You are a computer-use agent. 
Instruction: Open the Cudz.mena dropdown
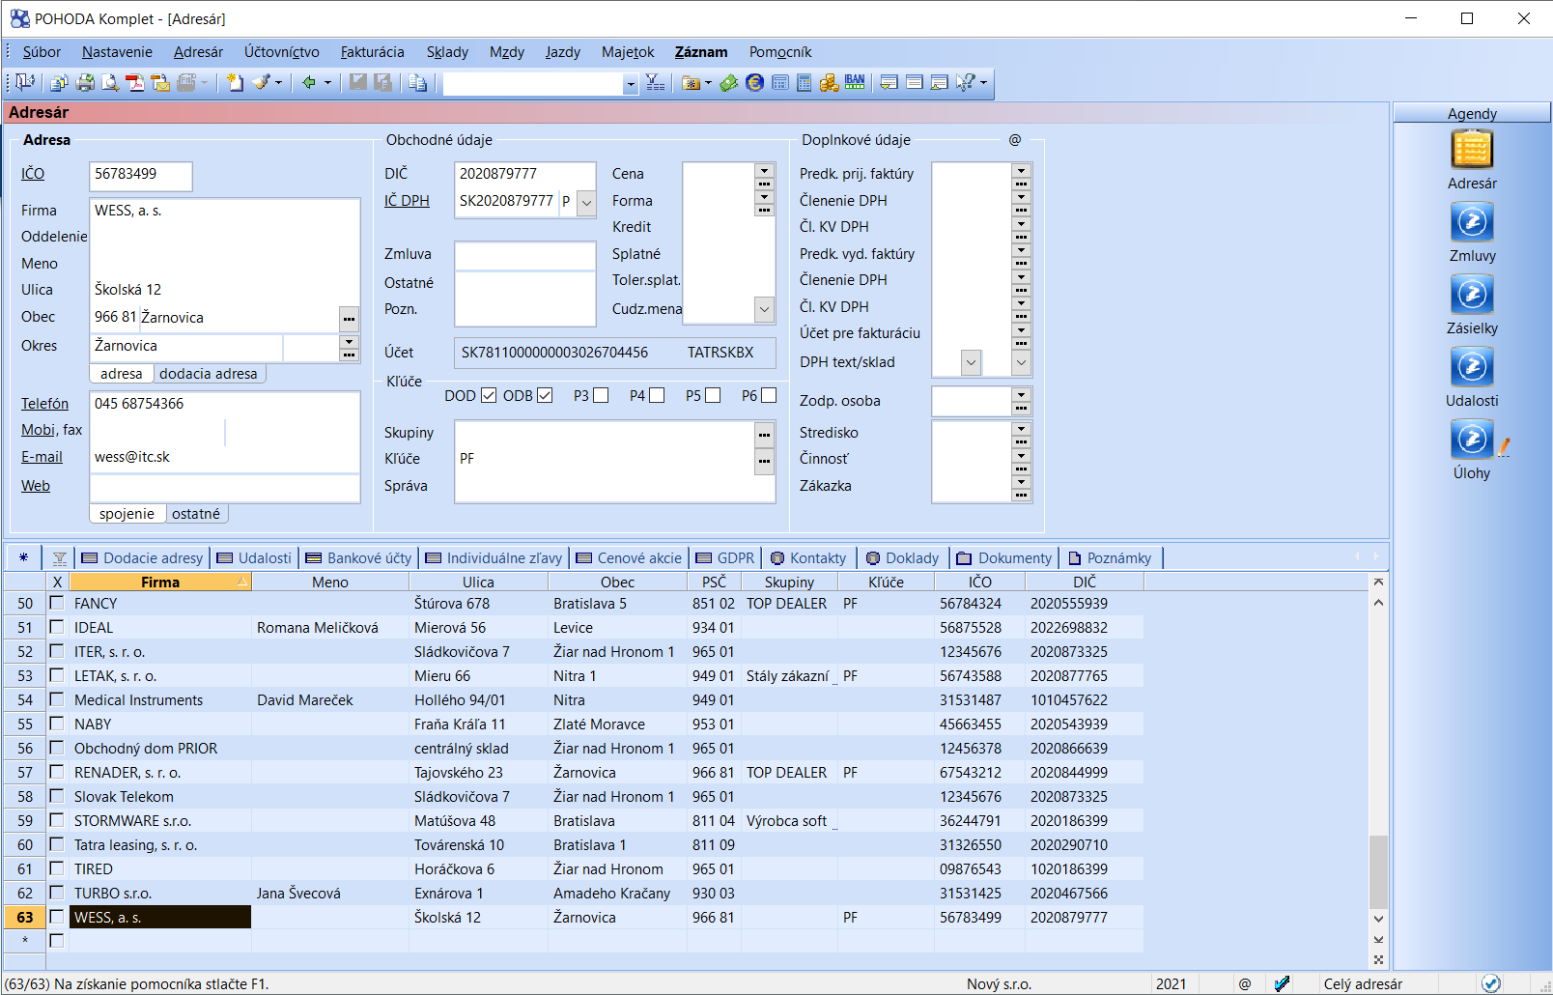pyautogui.click(x=764, y=309)
